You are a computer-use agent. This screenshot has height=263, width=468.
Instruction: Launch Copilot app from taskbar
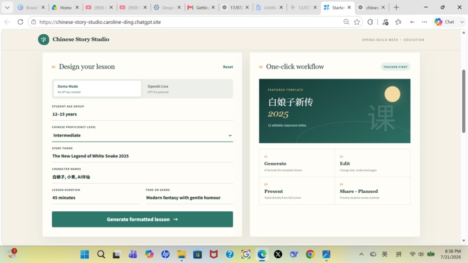click(149, 254)
